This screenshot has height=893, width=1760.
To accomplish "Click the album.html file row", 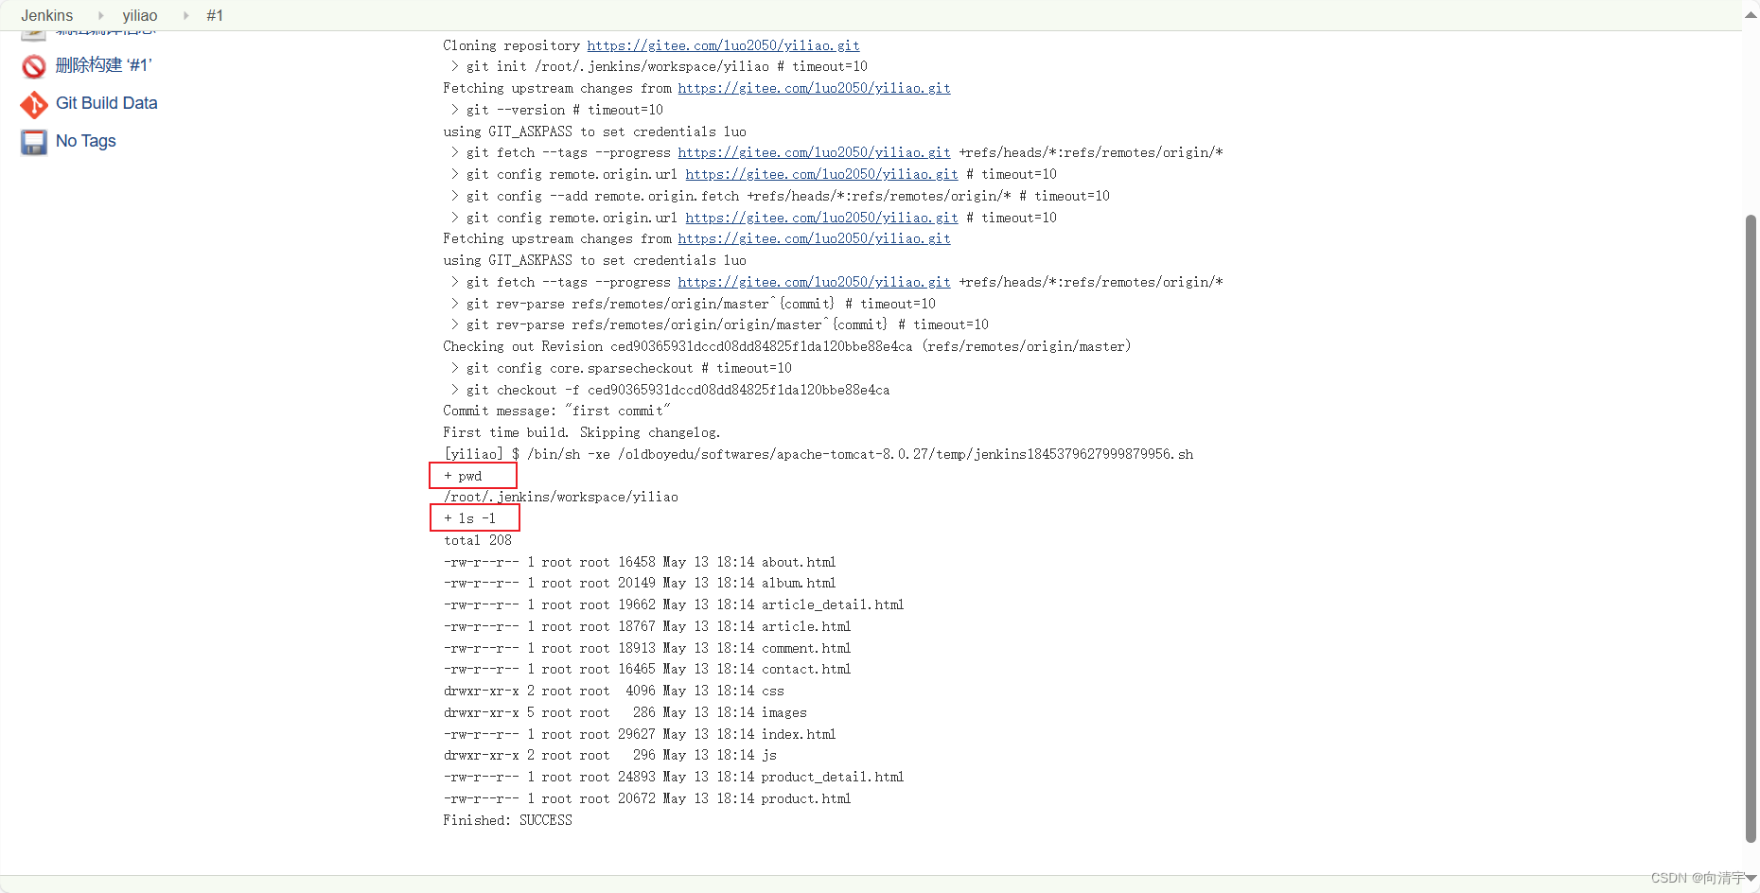I will click(x=640, y=583).
